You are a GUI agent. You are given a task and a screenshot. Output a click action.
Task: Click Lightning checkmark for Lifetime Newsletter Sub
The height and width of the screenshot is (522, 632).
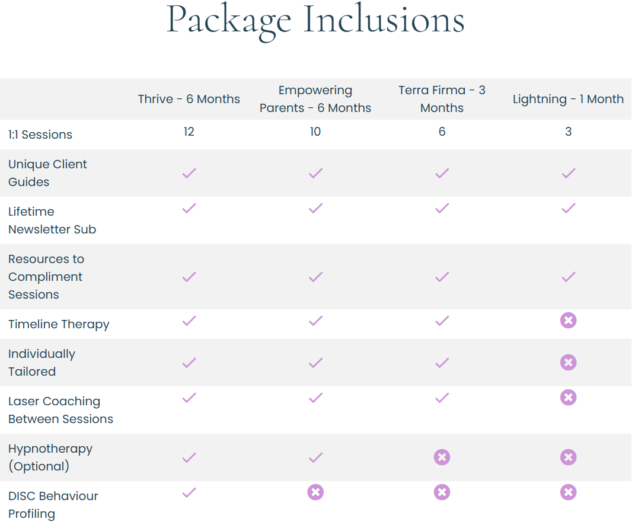pyautogui.click(x=568, y=208)
